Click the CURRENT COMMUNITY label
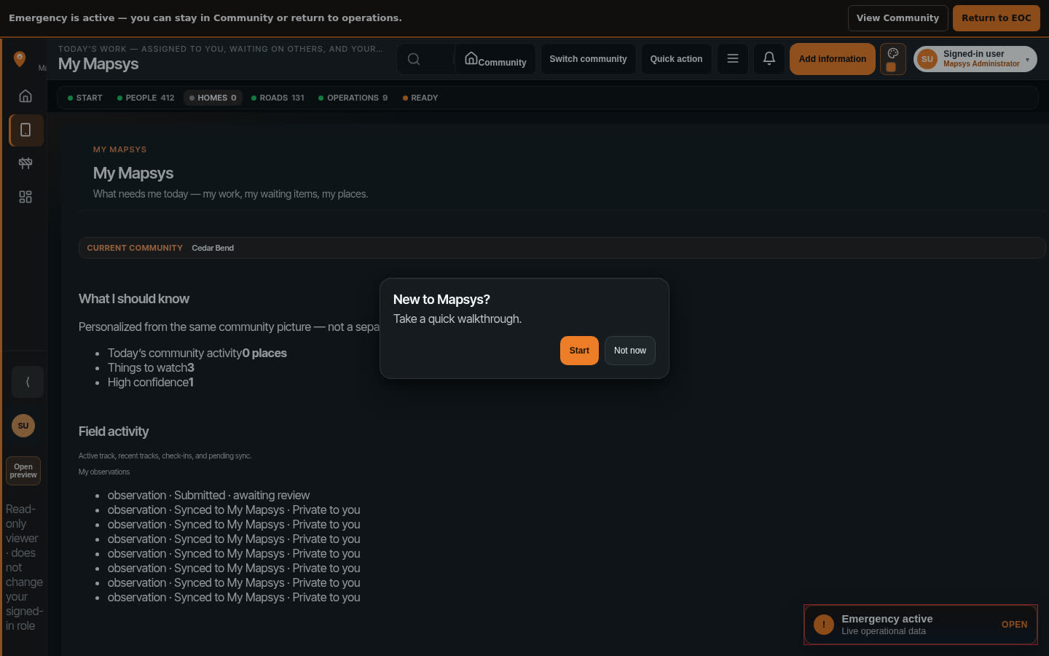Image resolution: width=1049 pixels, height=656 pixels. coord(135,248)
